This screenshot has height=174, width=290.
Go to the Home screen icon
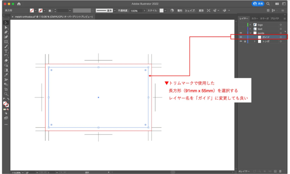[x=19, y=4]
